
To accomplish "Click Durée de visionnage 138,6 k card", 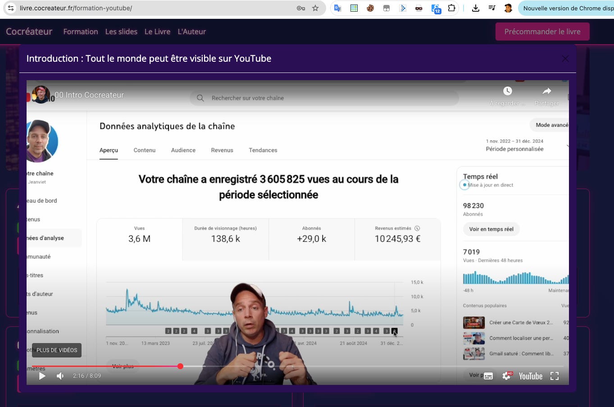I will pos(226,240).
